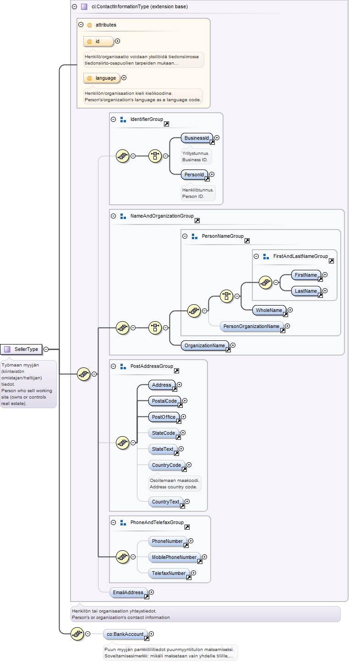Image resolution: width=349 pixels, height=662 pixels.
Task: Select the WholeName element
Action: tap(269, 310)
